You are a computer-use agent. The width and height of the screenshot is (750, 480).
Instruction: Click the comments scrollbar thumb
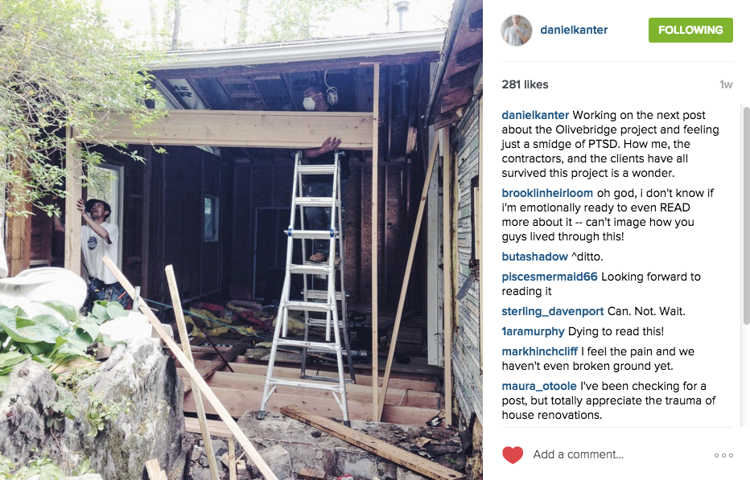(x=746, y=216)
